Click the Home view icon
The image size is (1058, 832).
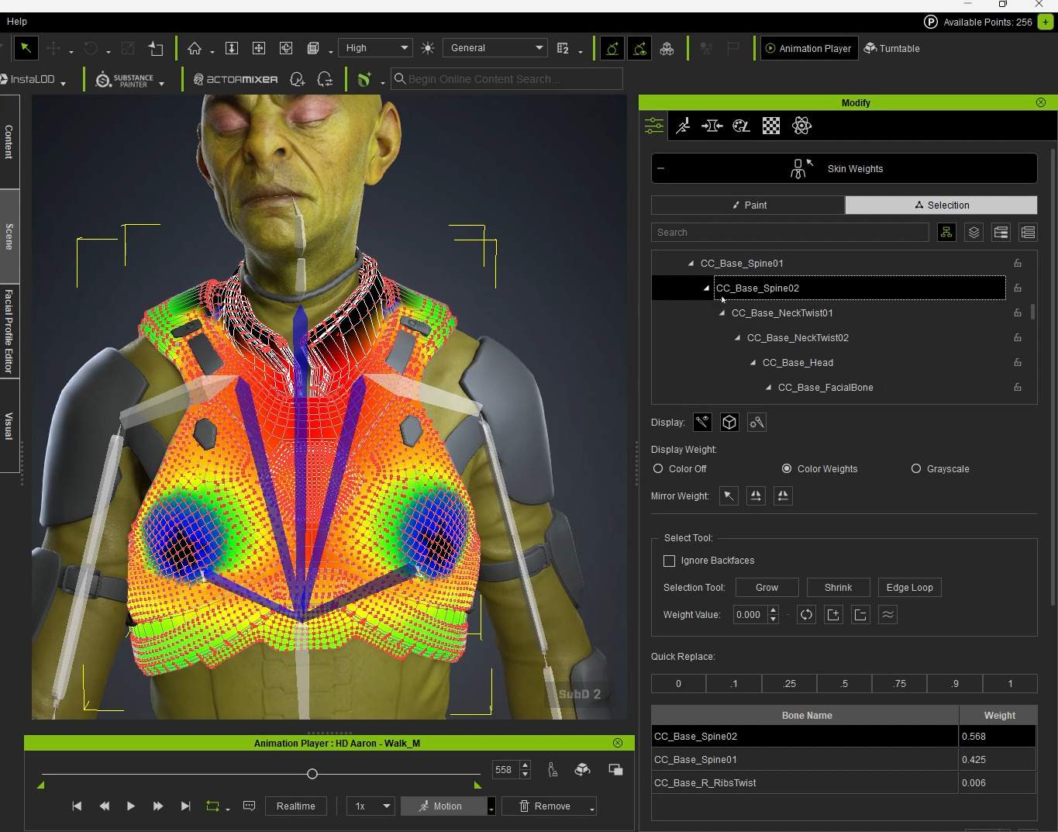(195, 48)
